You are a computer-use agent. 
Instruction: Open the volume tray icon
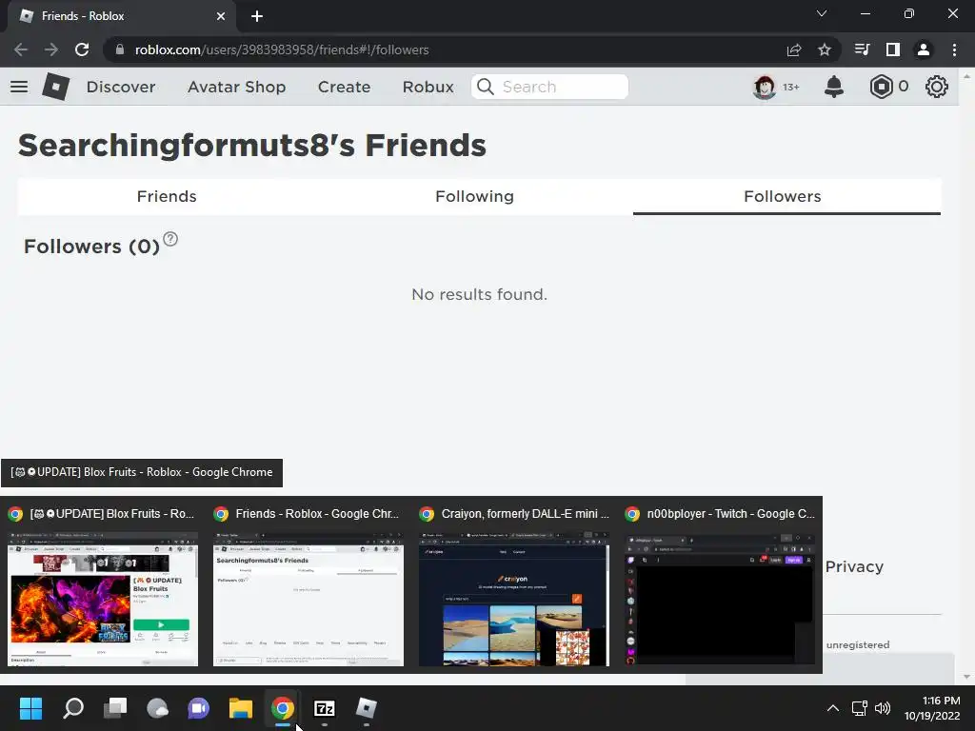pos(883,708)
